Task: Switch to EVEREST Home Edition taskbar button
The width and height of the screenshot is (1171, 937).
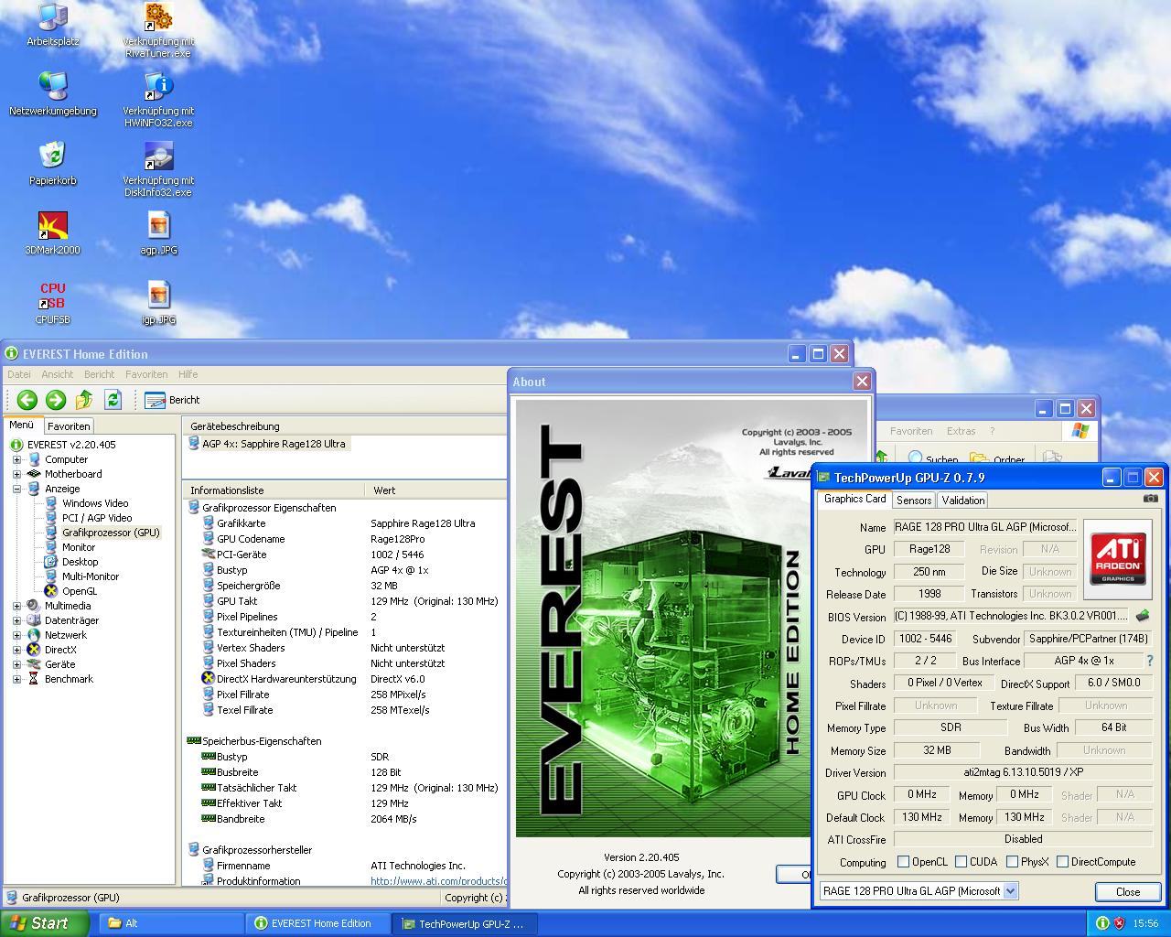Action: pos(319,923)
